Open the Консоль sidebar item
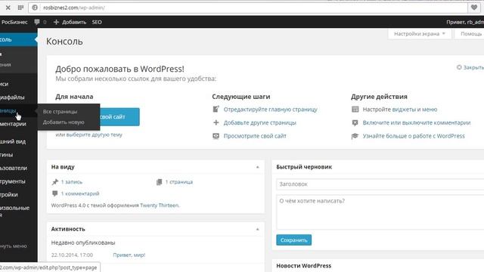The width and height of the screenshot is (484, 272). point(18,40)
